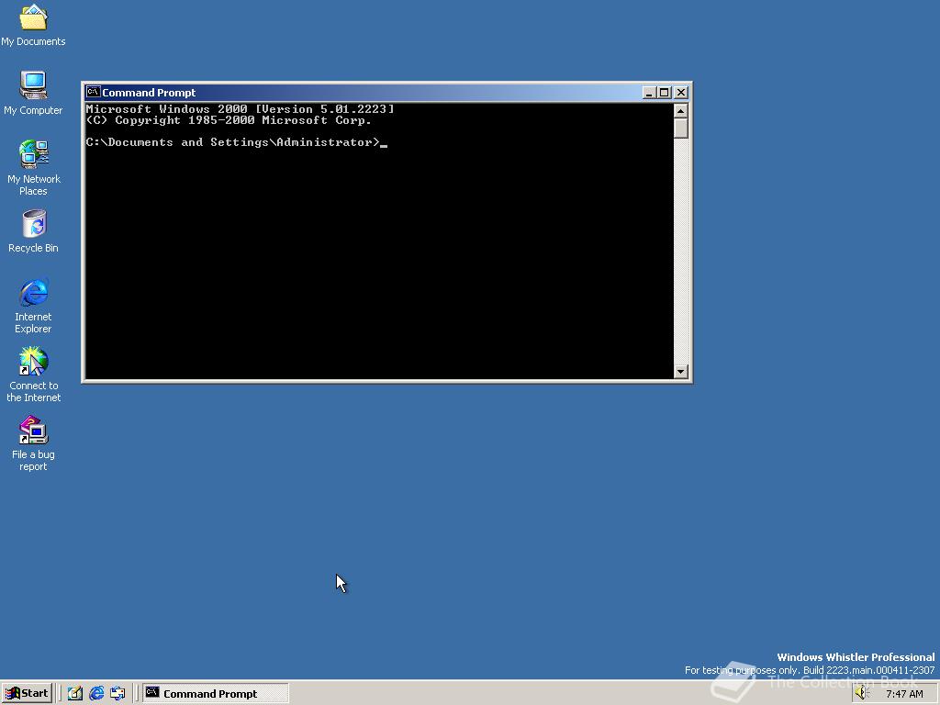
Task: Select the My Documents desktop icon
Action: tap(33, 24)
